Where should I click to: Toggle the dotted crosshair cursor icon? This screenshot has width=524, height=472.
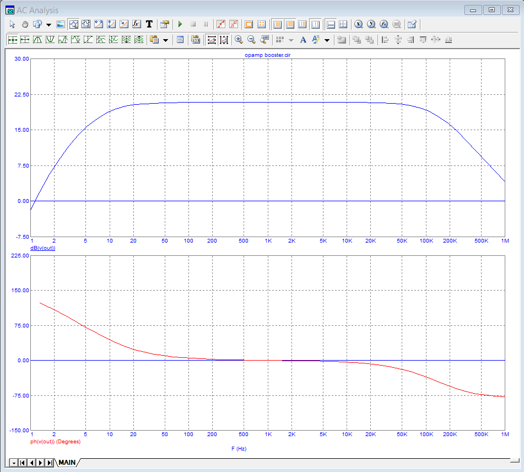[x=343, y=24]
